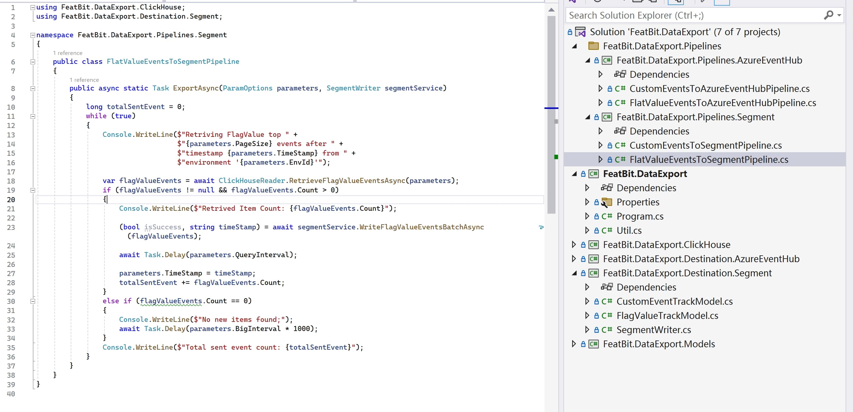Click the FeatBit.DataExport.Pipelines folder icon
This screenshot has height=412, width=853.
point(593,46)
